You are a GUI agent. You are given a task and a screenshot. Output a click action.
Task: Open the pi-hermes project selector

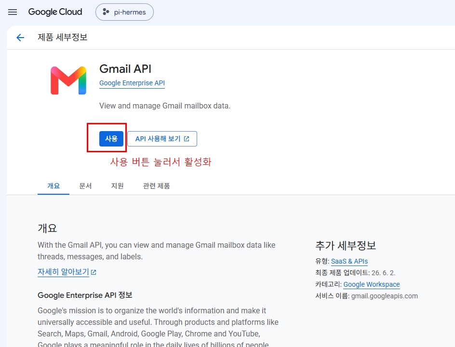point(124,12)
